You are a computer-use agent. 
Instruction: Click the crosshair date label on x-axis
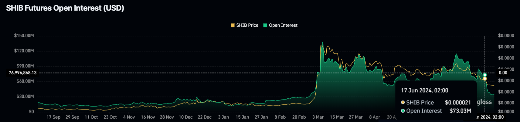(490, 117)
